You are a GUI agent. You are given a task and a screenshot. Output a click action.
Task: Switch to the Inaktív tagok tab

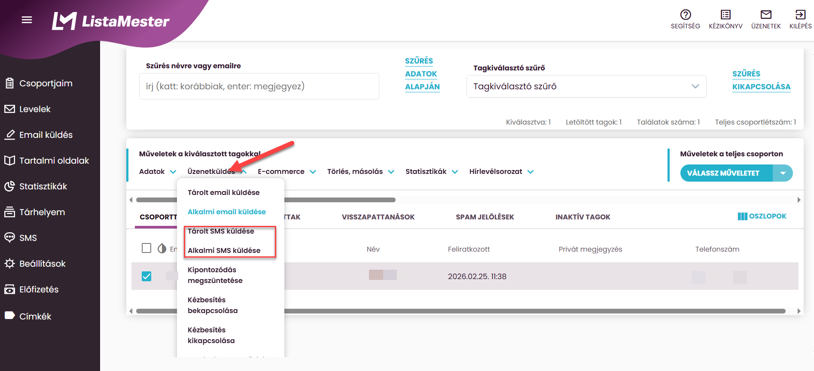tap(582, 217)
